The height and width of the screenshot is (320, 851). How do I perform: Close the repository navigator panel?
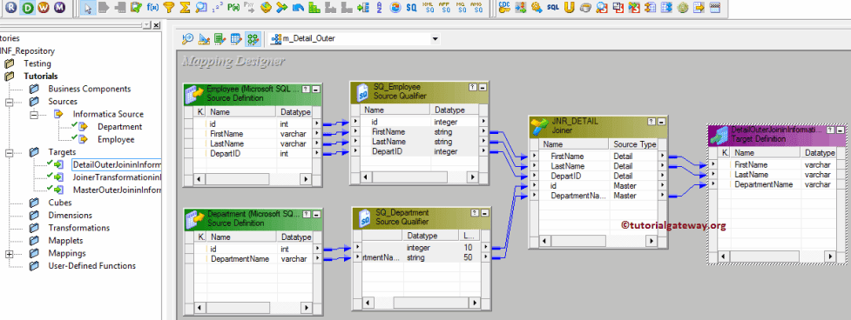pos(156,25)
